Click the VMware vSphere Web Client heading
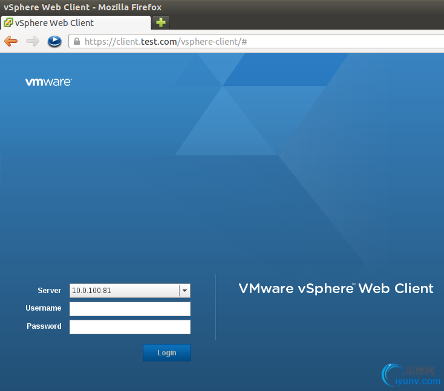The width and height of the screenshot is (444, 391). pyautogui.click(x=336, y=289)
